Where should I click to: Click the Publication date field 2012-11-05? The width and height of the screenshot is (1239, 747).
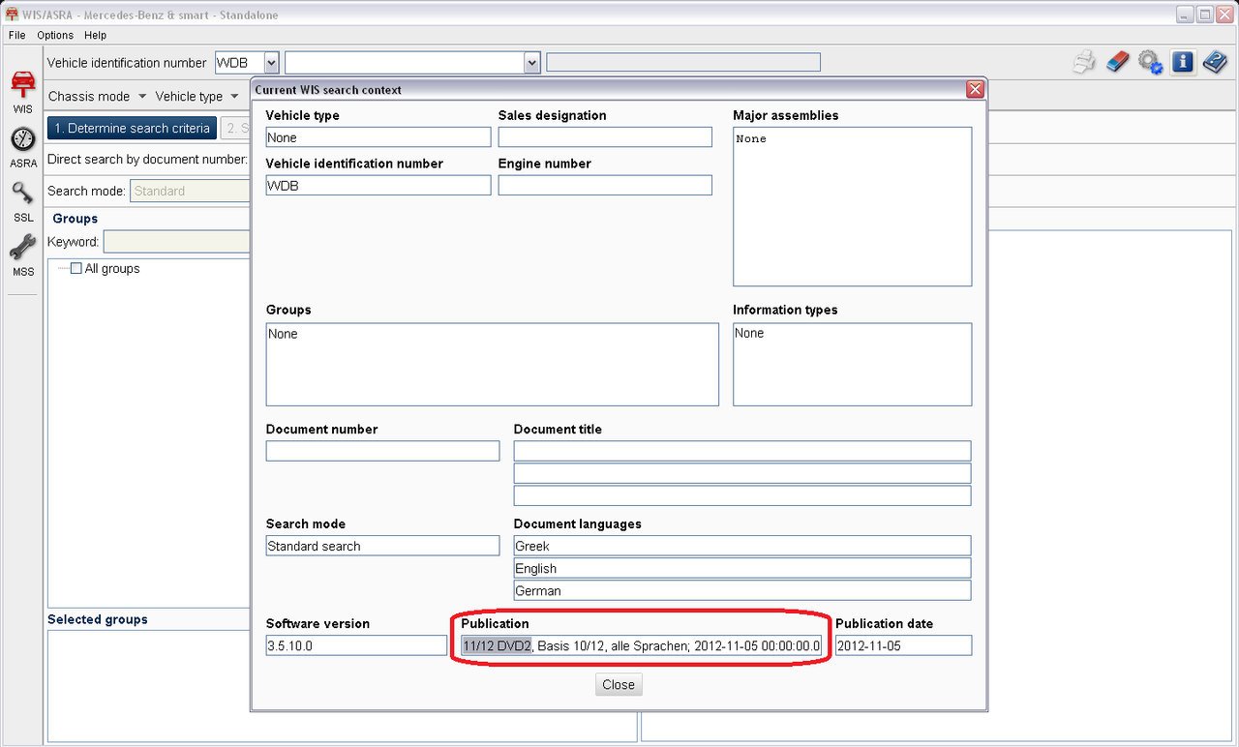[x=903, y=645]
